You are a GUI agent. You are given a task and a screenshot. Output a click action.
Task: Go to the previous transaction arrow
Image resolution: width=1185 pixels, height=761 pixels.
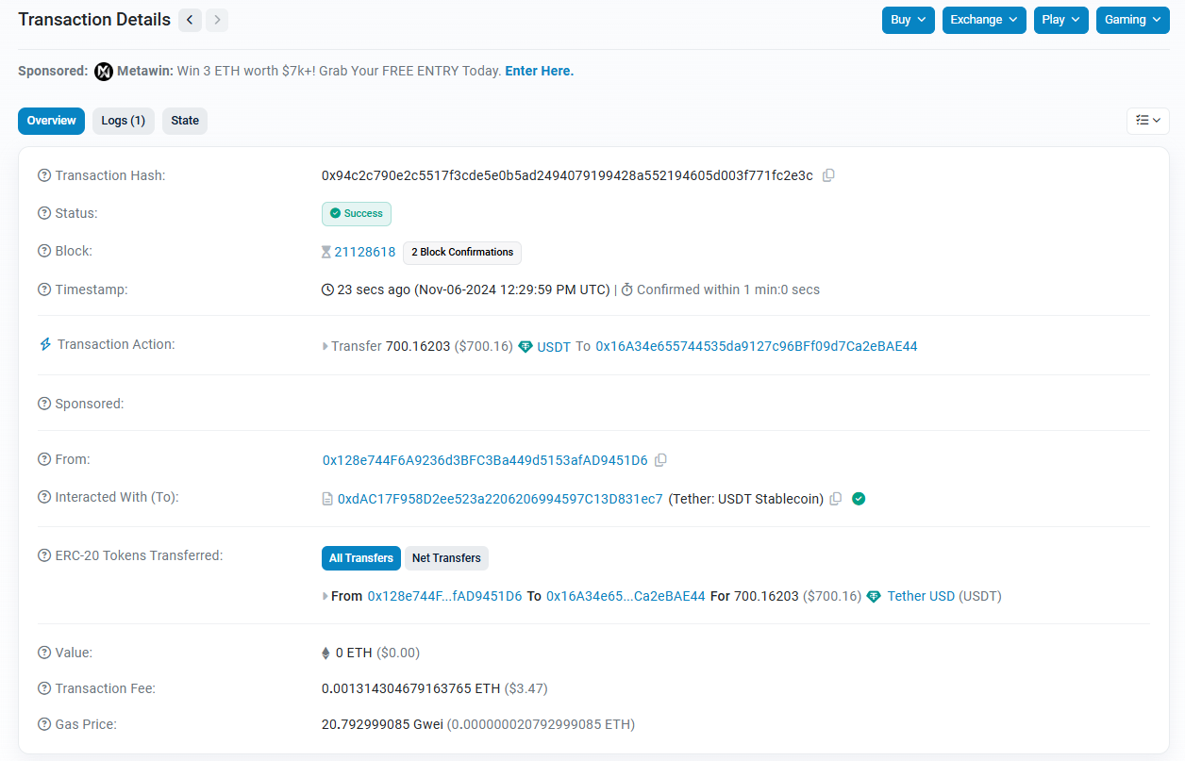tap(190, 20)
